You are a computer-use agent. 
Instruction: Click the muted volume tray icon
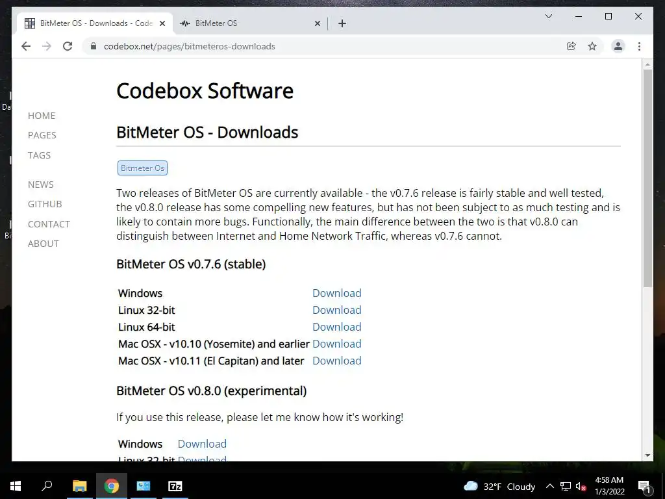[581, 487]
